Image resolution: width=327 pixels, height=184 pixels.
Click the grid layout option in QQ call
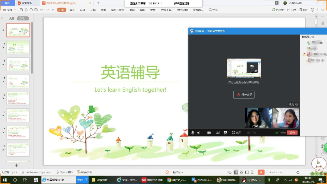click(251, 132)
